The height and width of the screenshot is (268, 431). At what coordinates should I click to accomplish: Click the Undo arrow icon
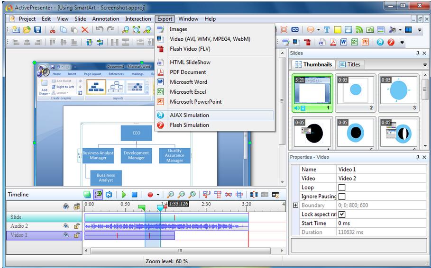tap(99, 29)
